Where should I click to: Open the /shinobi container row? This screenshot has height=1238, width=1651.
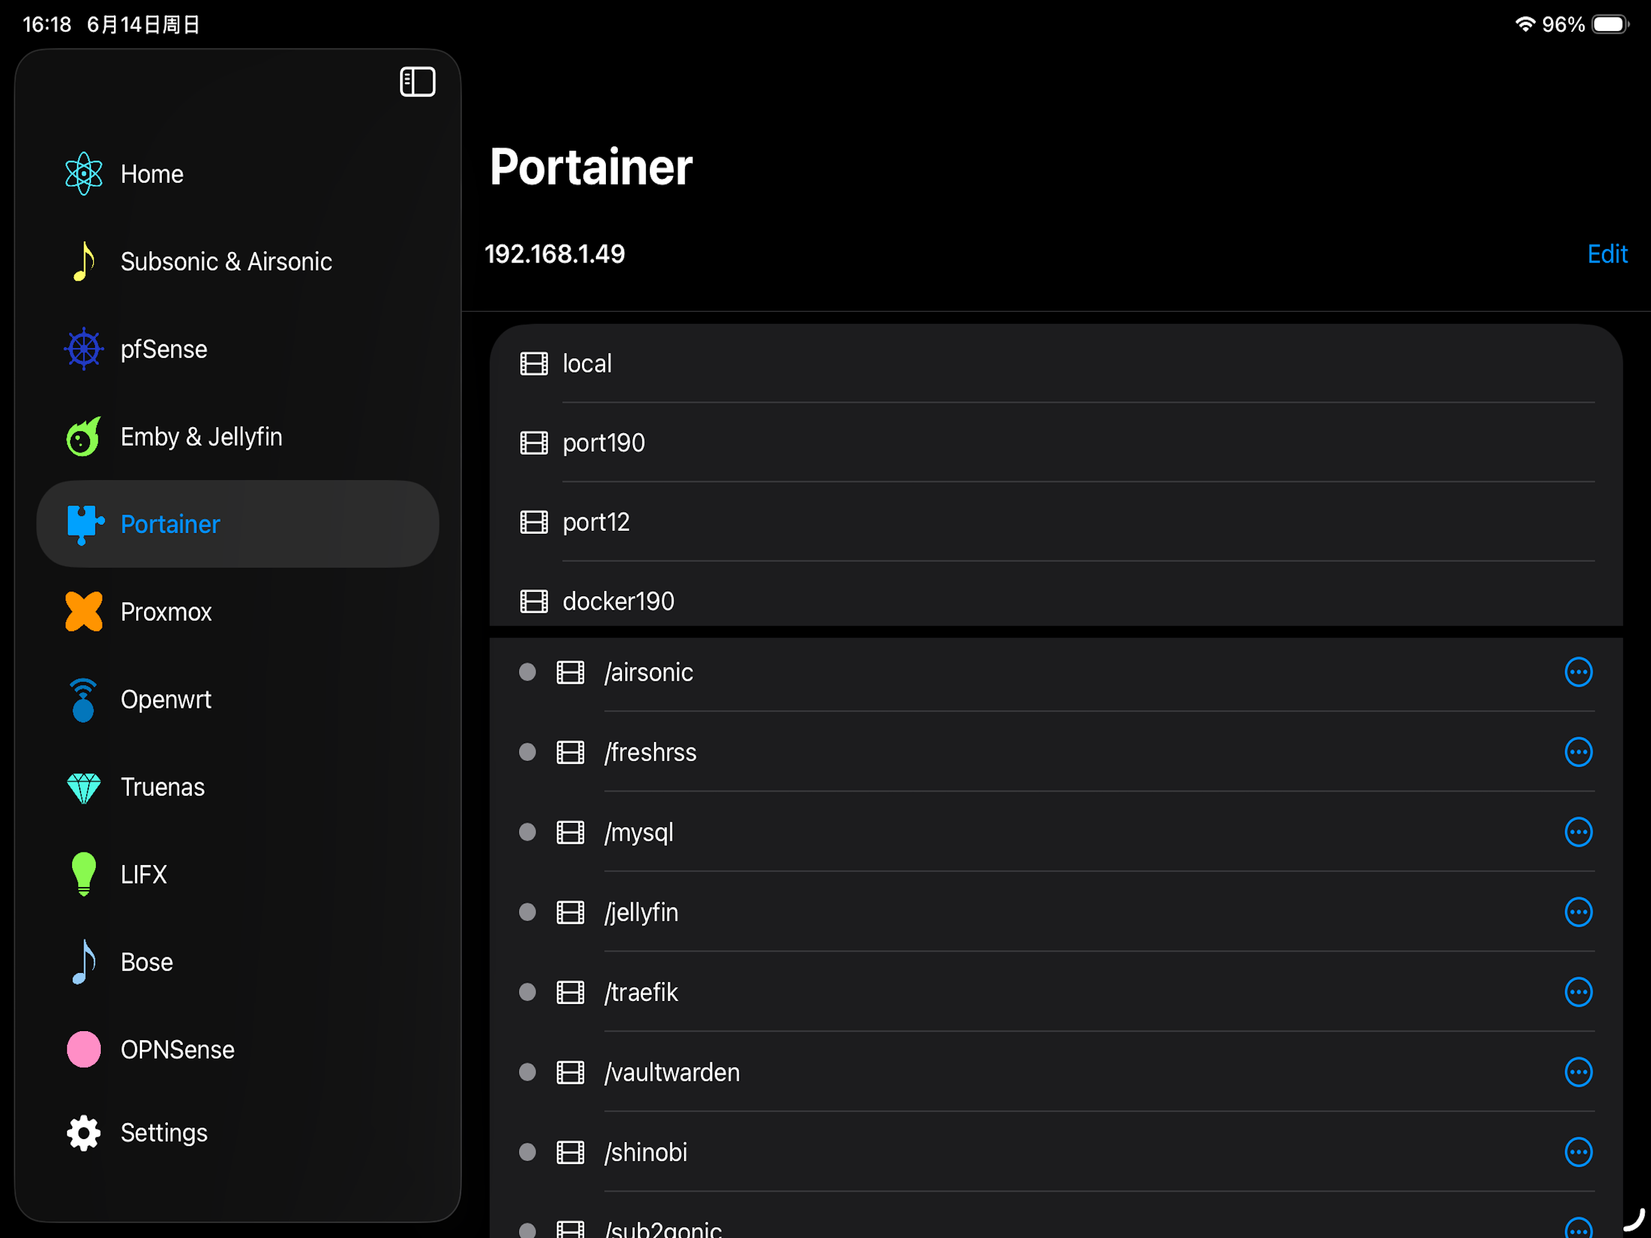(1055, 1152)
